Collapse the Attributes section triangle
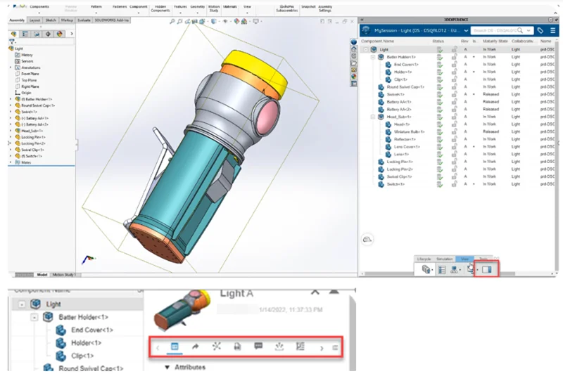This screenshot has height=381, width=563. pos(167,367)
